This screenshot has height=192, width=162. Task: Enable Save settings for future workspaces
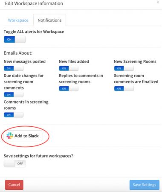click(15, 164)
